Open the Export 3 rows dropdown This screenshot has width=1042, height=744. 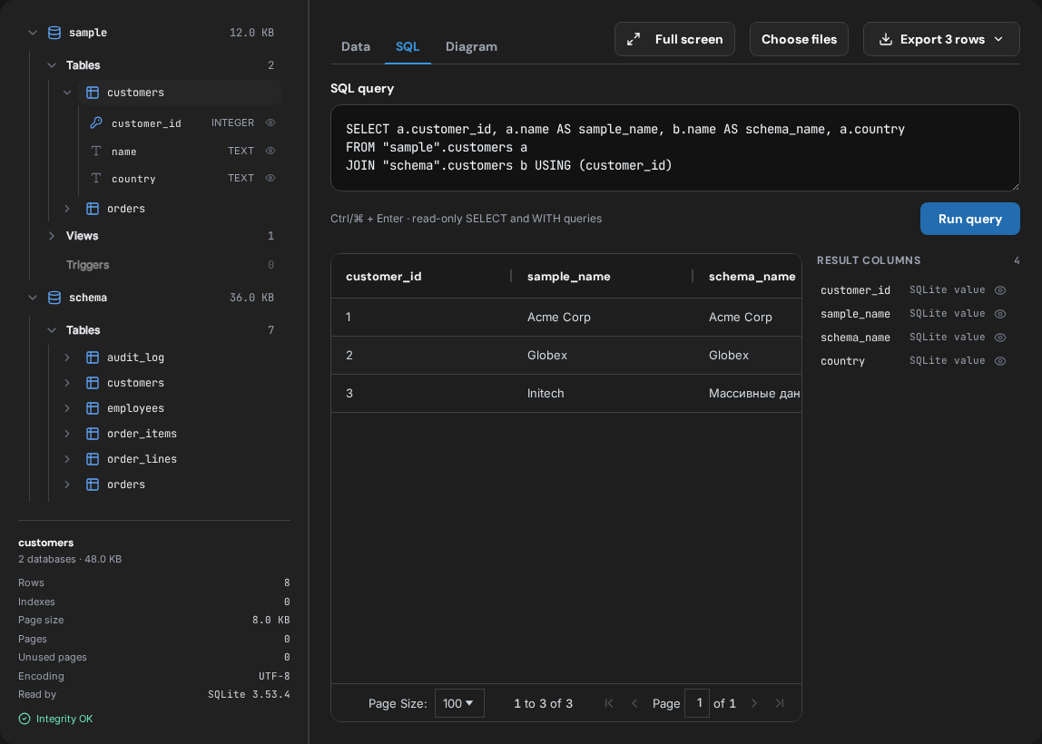(941, 39)
